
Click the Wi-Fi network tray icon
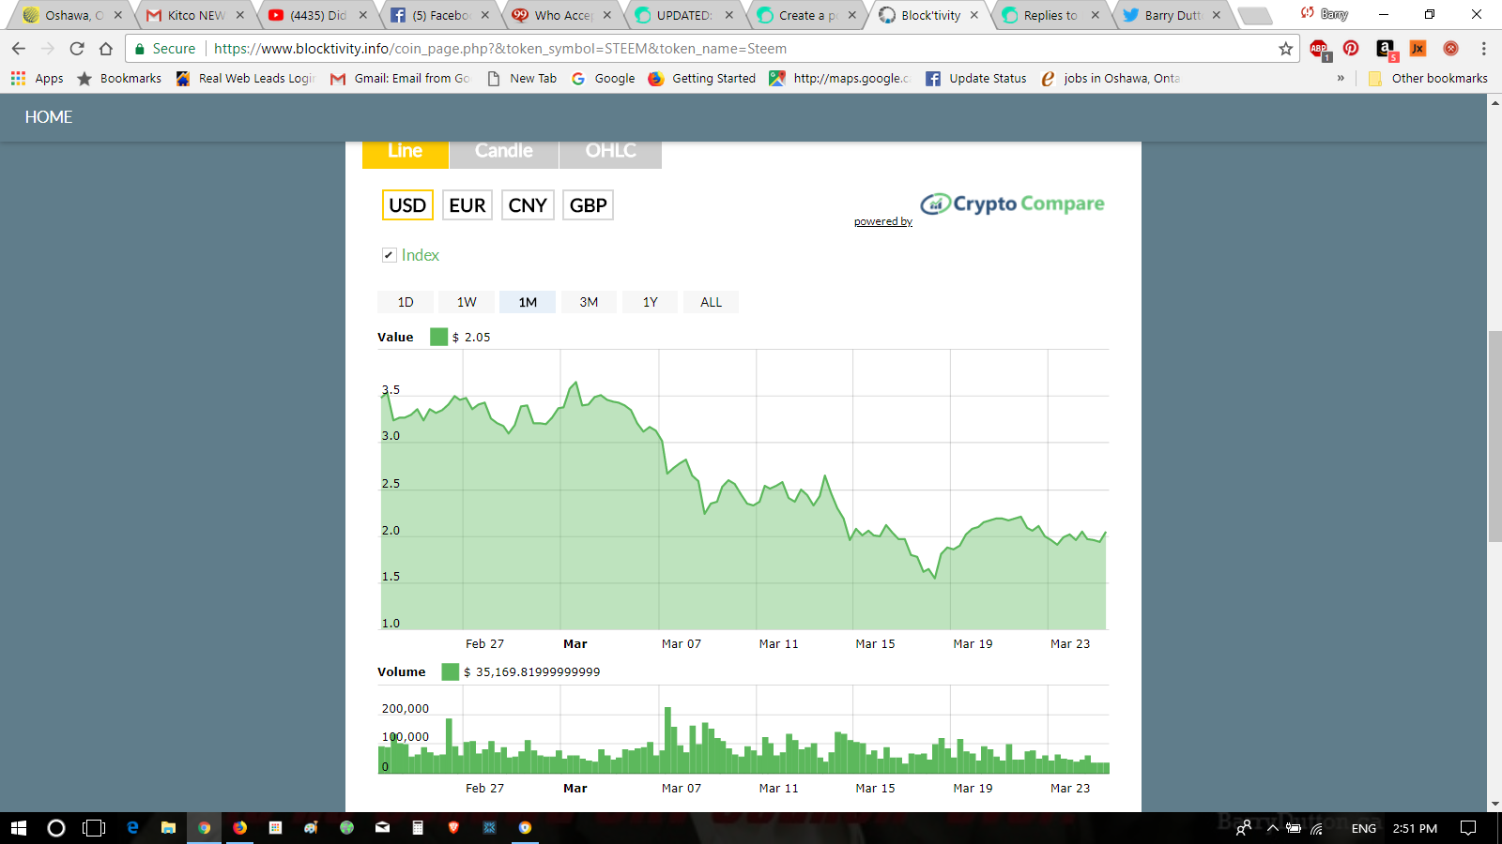[1317, 828]
